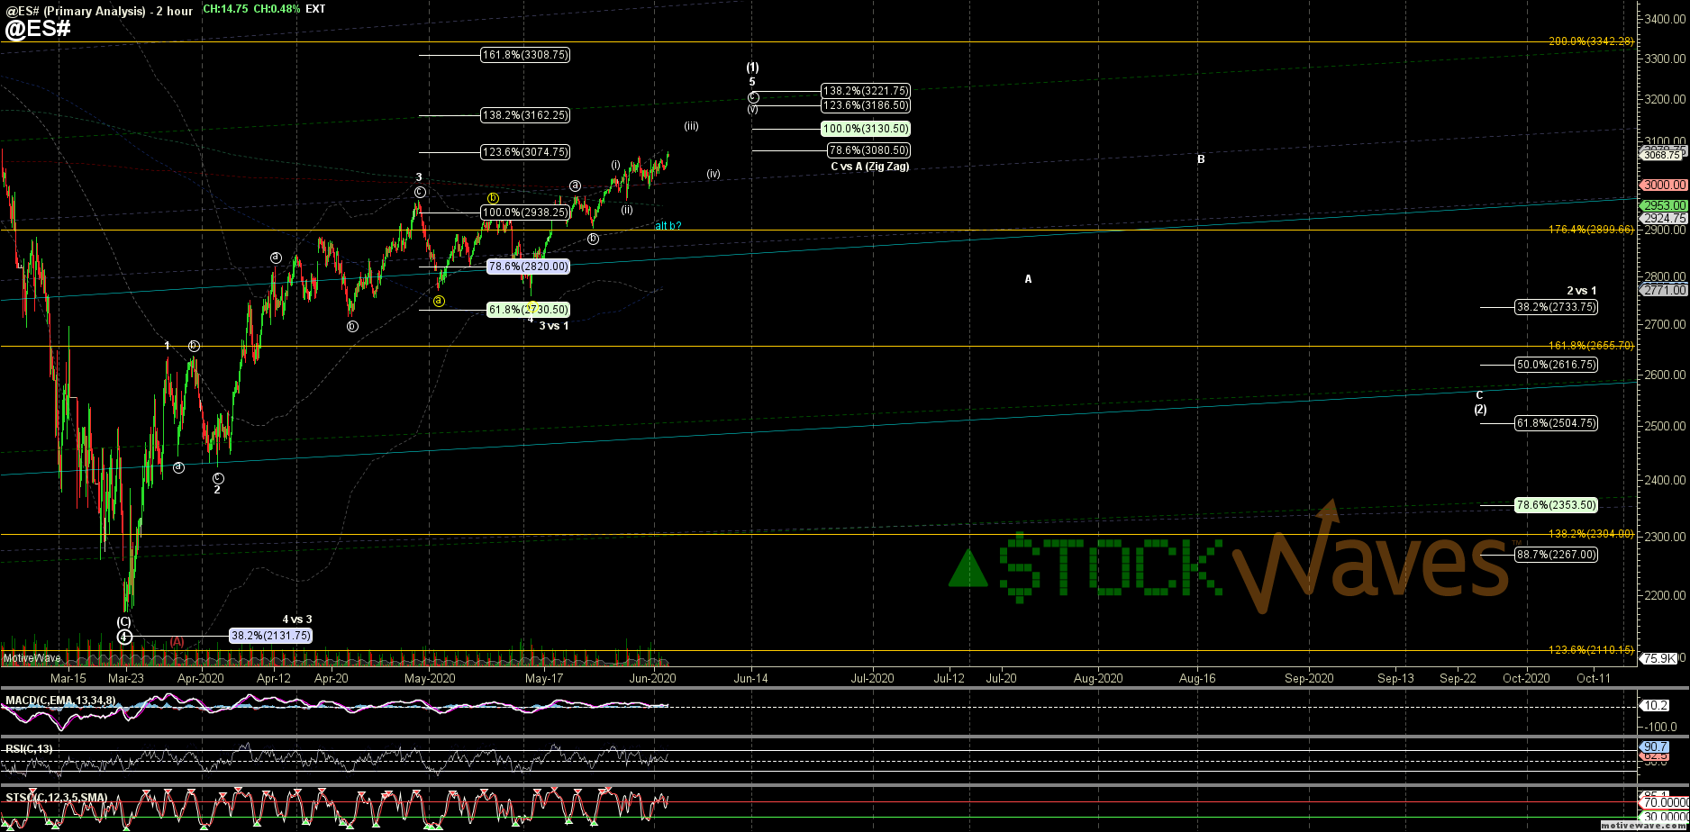Click the 'Oct-11' date on the time axis

pyautogui.click(x=1594, y=678)
